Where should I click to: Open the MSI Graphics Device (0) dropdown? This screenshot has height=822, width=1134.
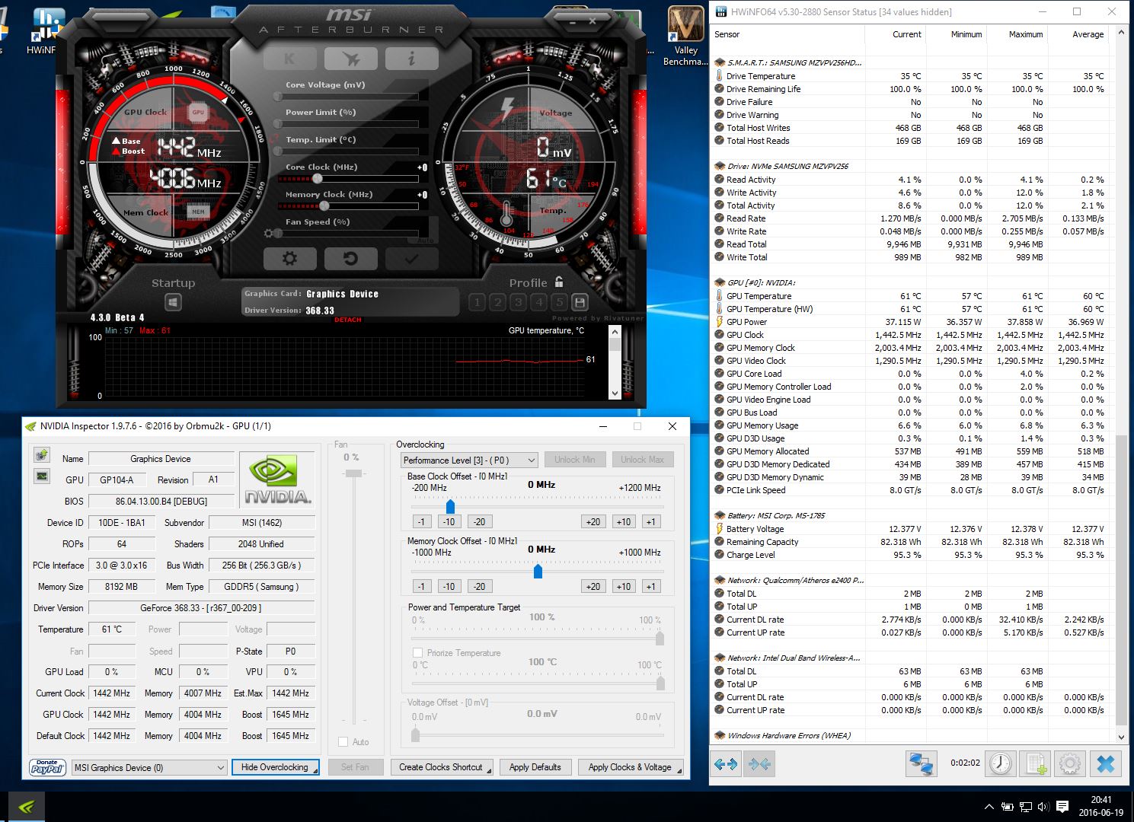149,767
